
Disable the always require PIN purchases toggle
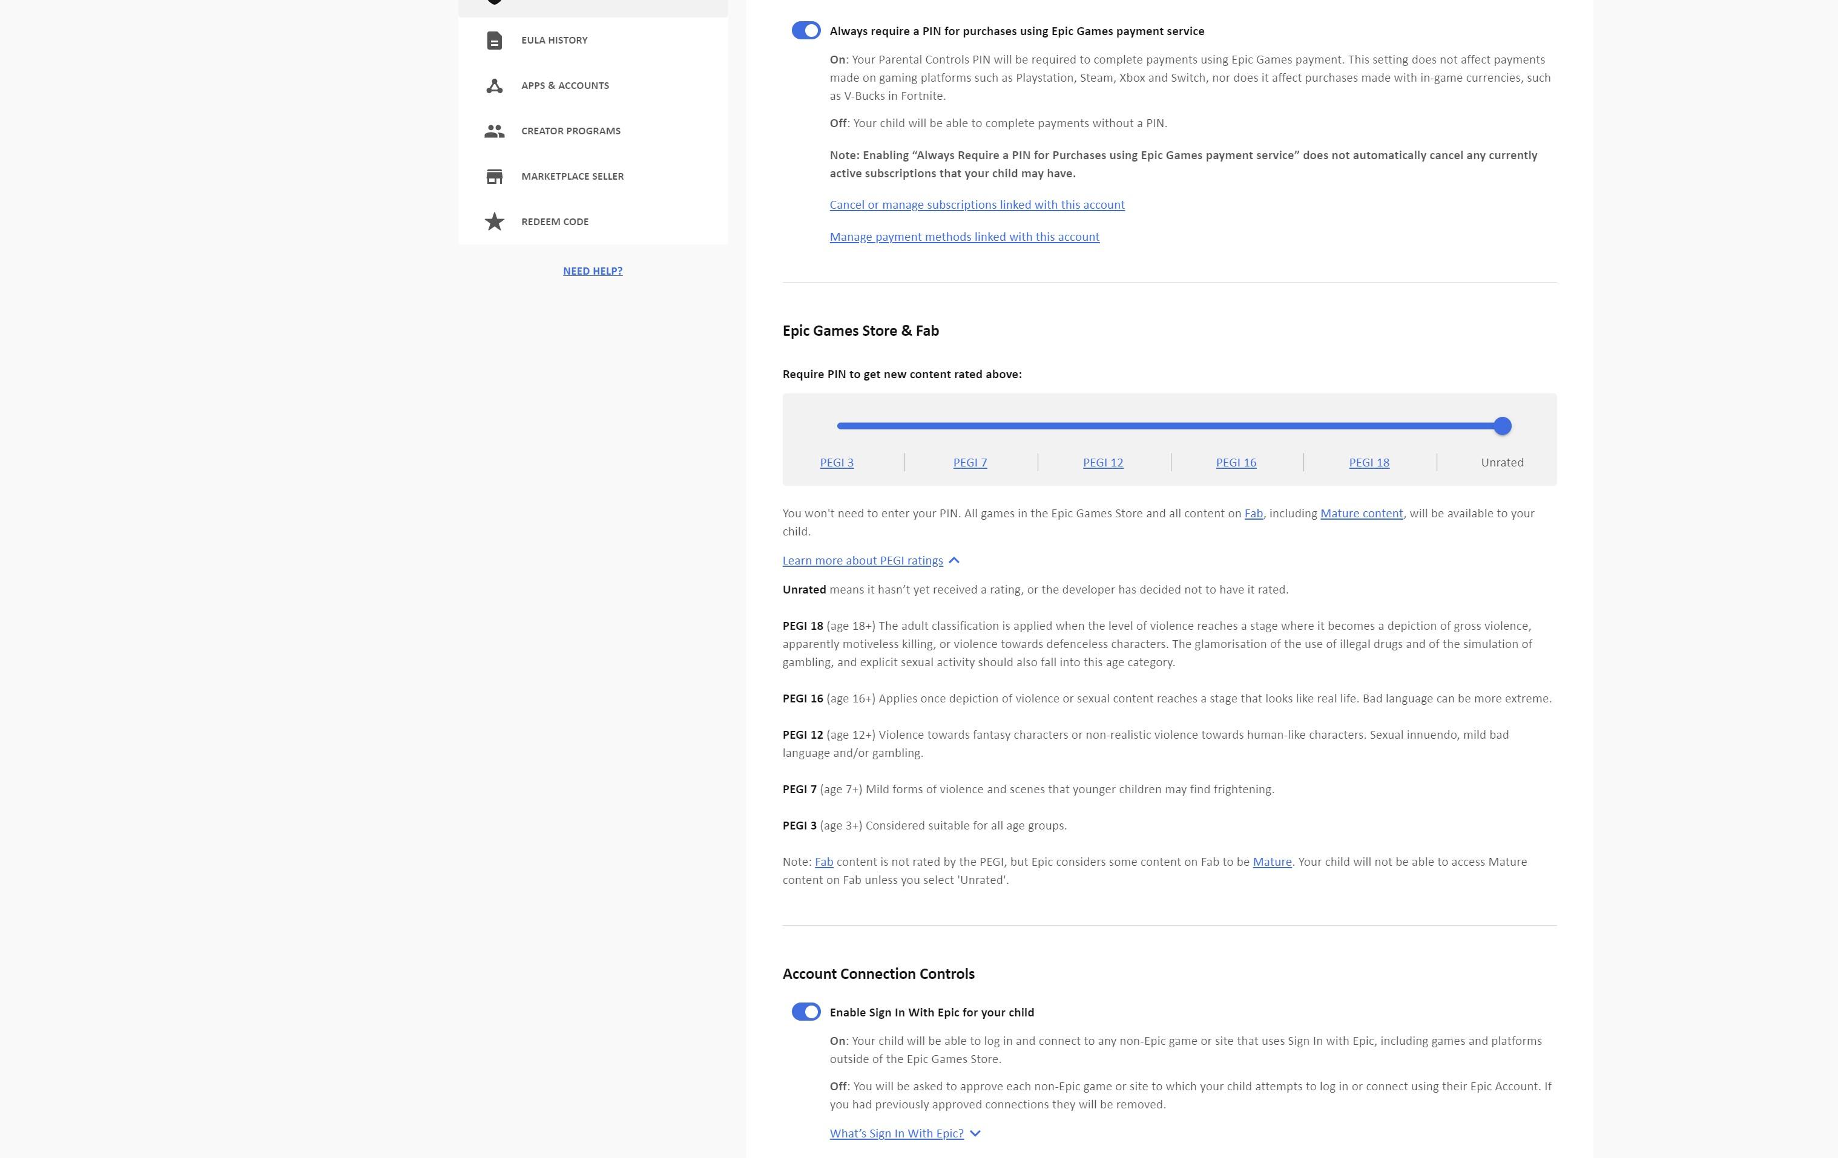click(805, 30)
